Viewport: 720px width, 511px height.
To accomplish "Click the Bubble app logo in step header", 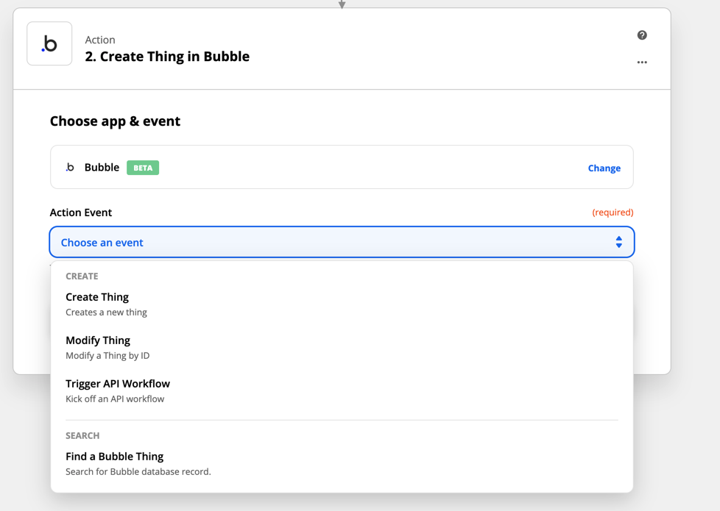I will [x=49, y=43].
